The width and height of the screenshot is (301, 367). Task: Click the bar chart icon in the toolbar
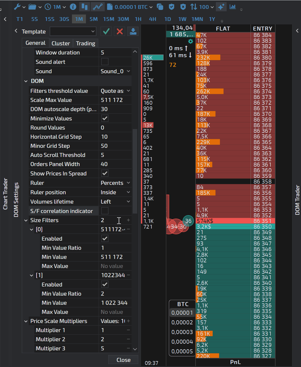click(233, 7)
